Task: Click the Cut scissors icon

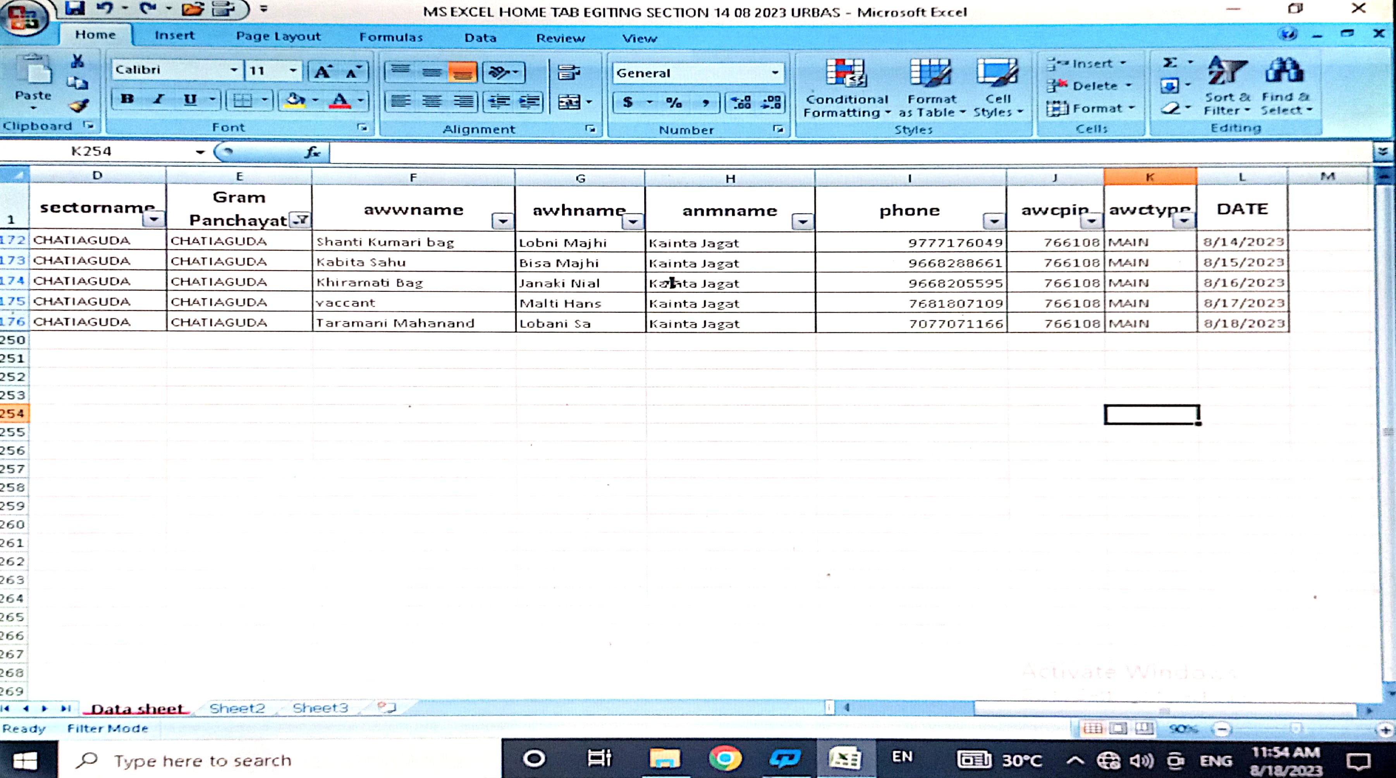Action: pos(77,61)
